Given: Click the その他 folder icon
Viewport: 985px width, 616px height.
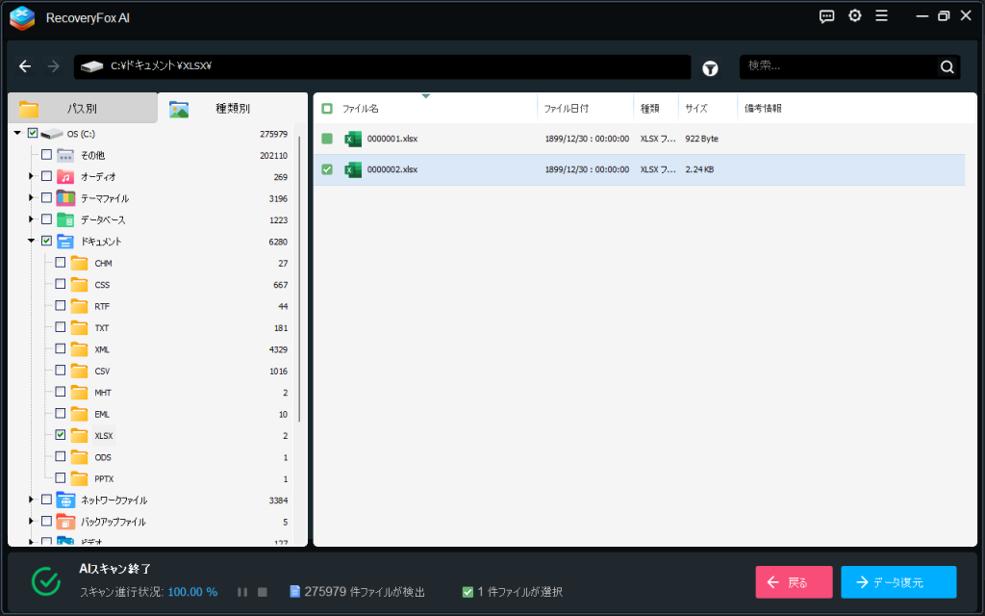Looking at the screenshot, I should [x=65, y=155].
